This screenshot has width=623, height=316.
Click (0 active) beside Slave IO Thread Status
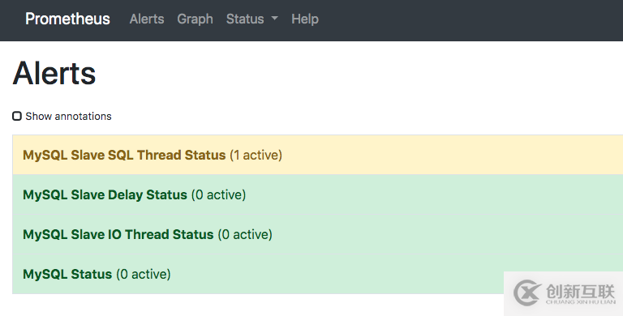[x=245, y=234]
